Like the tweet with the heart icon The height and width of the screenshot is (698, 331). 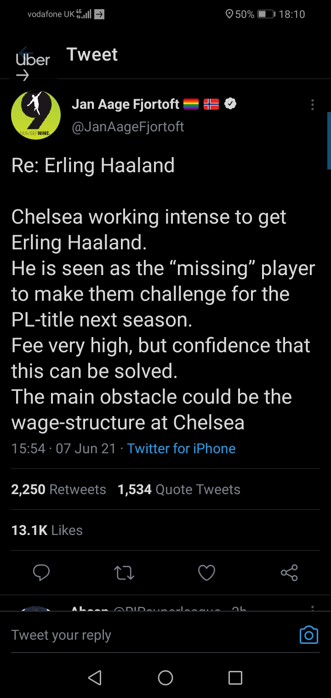(206, 573)
